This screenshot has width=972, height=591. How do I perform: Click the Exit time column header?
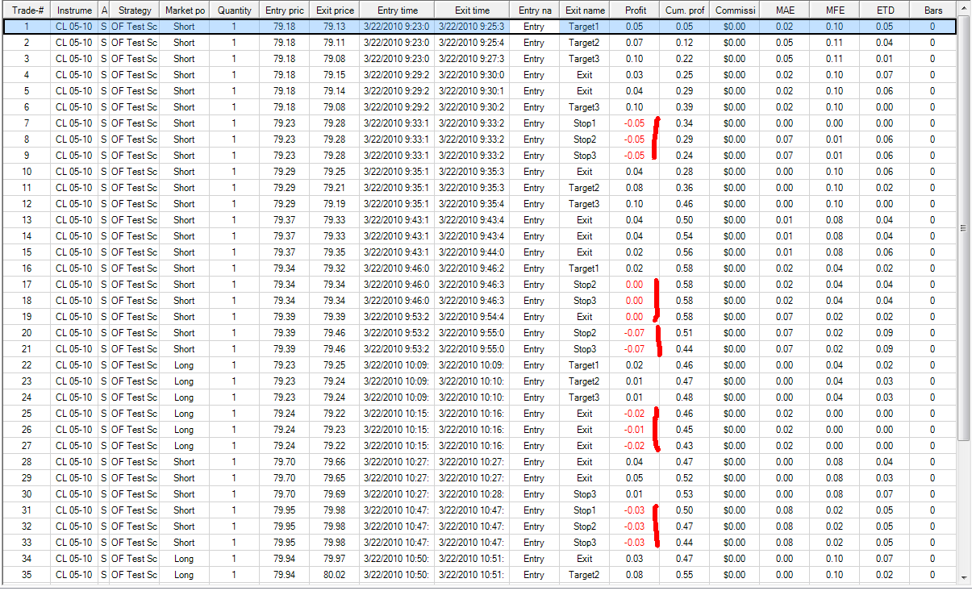tap(472, 10)
